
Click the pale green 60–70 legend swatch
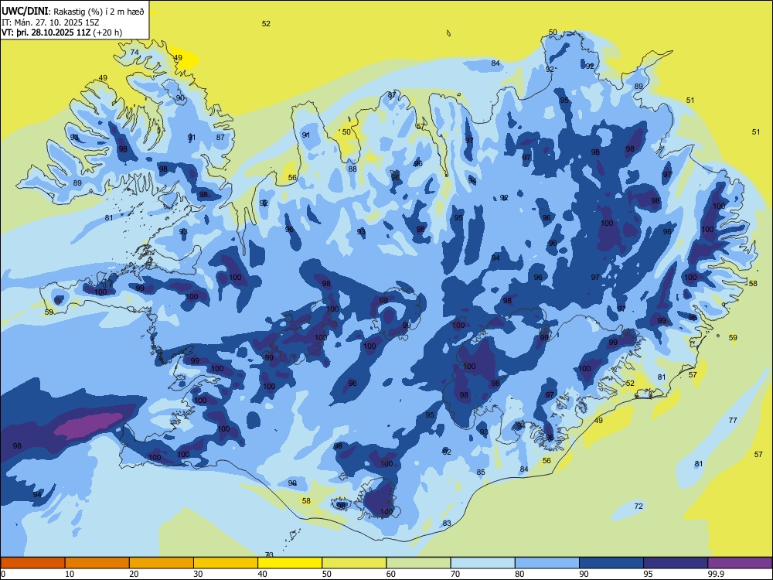coord(418,563)
